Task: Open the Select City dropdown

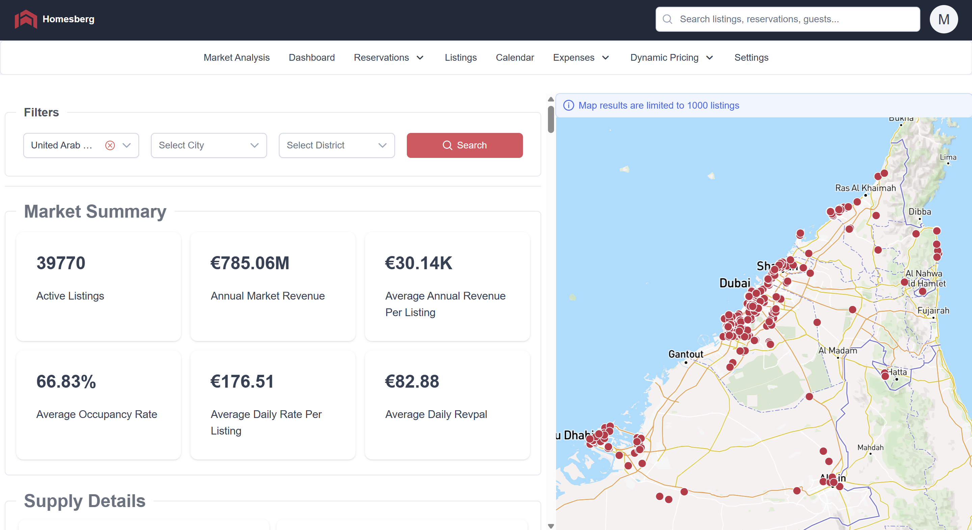Action: tap(209, 145)
